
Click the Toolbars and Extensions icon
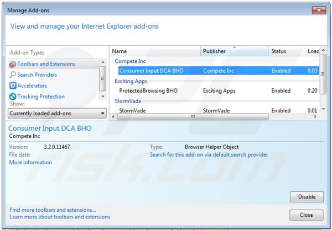[13, 64]
